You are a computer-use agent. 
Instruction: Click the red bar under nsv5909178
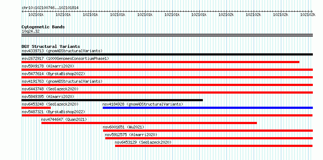tap(167, 70)
